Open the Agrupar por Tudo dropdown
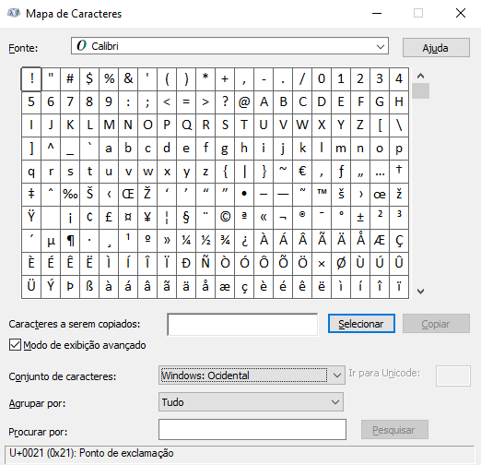 point(251,402)
